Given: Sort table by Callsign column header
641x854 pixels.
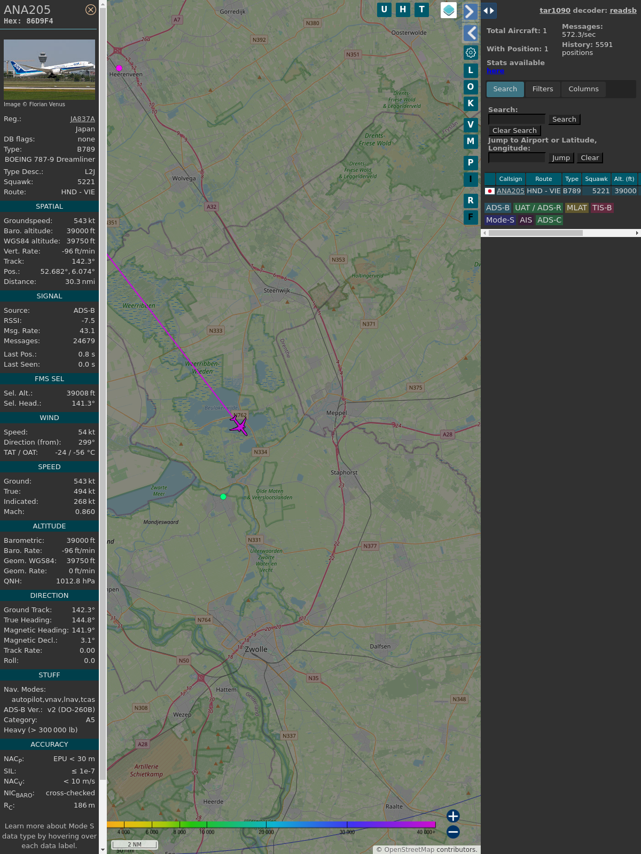Looking at the screenshot, I should [x=510, y=179].
